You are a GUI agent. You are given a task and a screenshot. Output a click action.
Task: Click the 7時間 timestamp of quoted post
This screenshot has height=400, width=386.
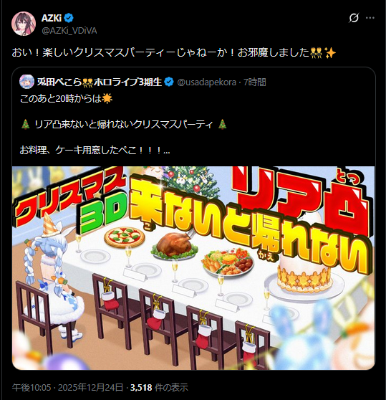(x=255, y=82)
